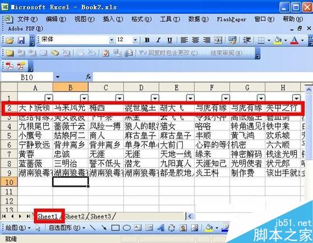The image size is (313, 243).
Task: Select the cell containing 黄飞鸿
Action: 247,136
